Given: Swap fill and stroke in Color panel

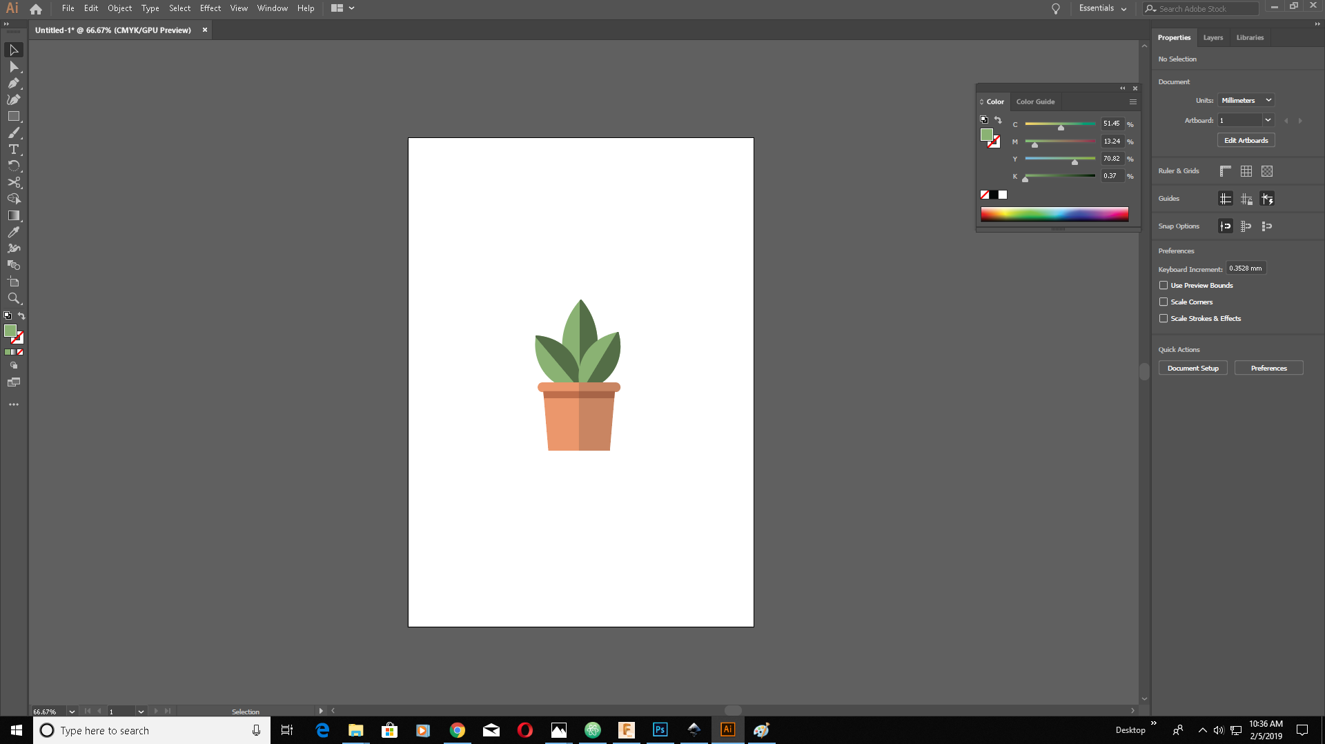Looking at the screenshot, I should tap(998, 120).
